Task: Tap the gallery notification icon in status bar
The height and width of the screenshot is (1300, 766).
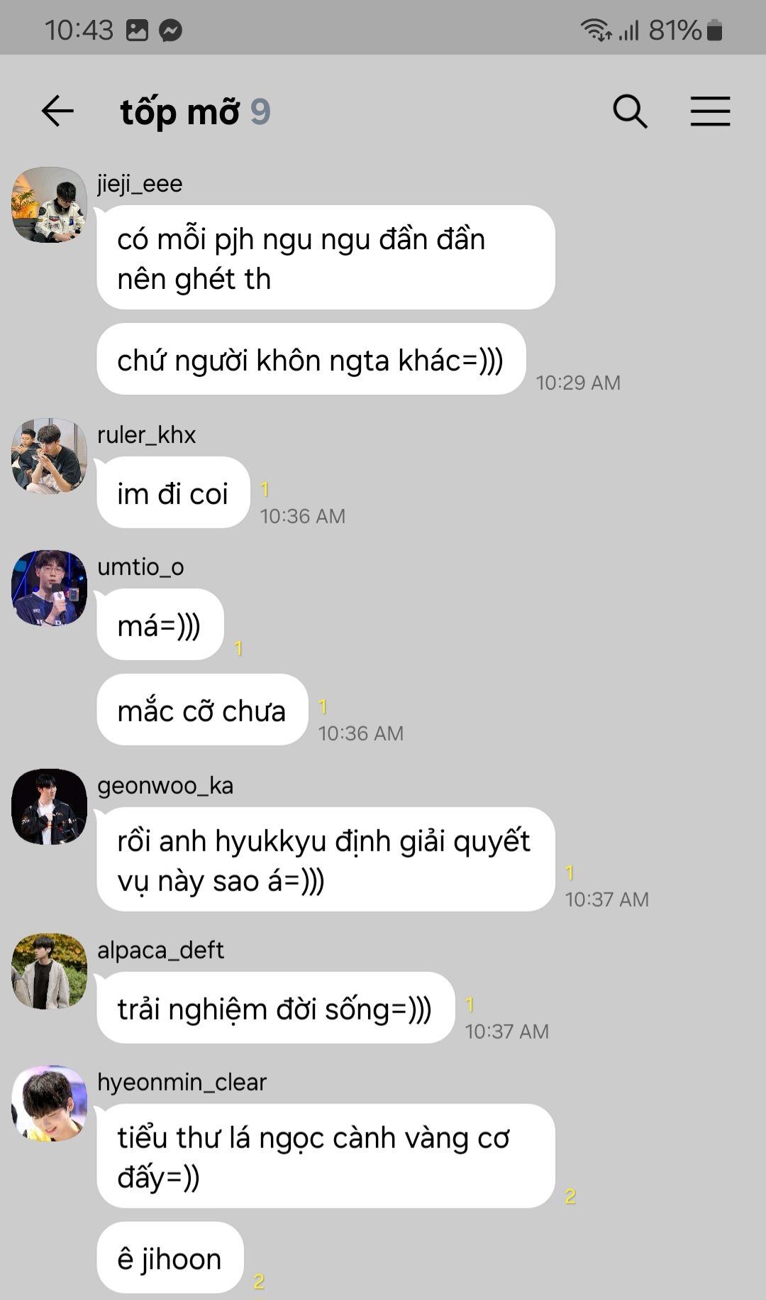Action: point(137,30)
